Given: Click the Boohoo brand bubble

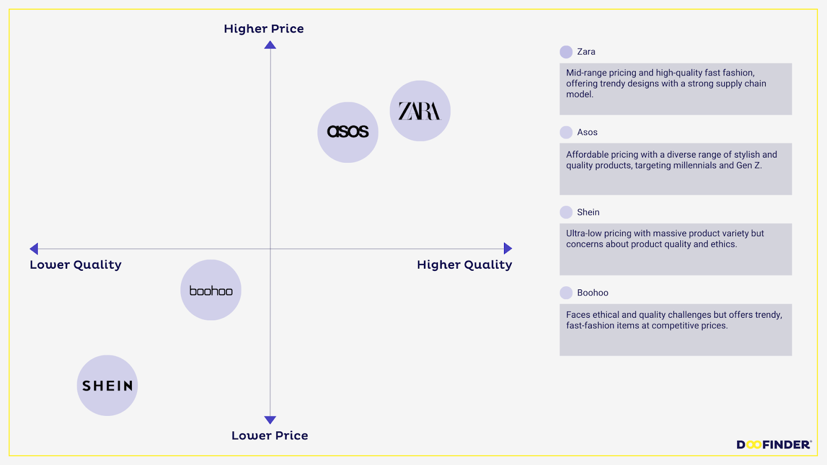Looking at the screenshot, I should click(x=211, y=290).
